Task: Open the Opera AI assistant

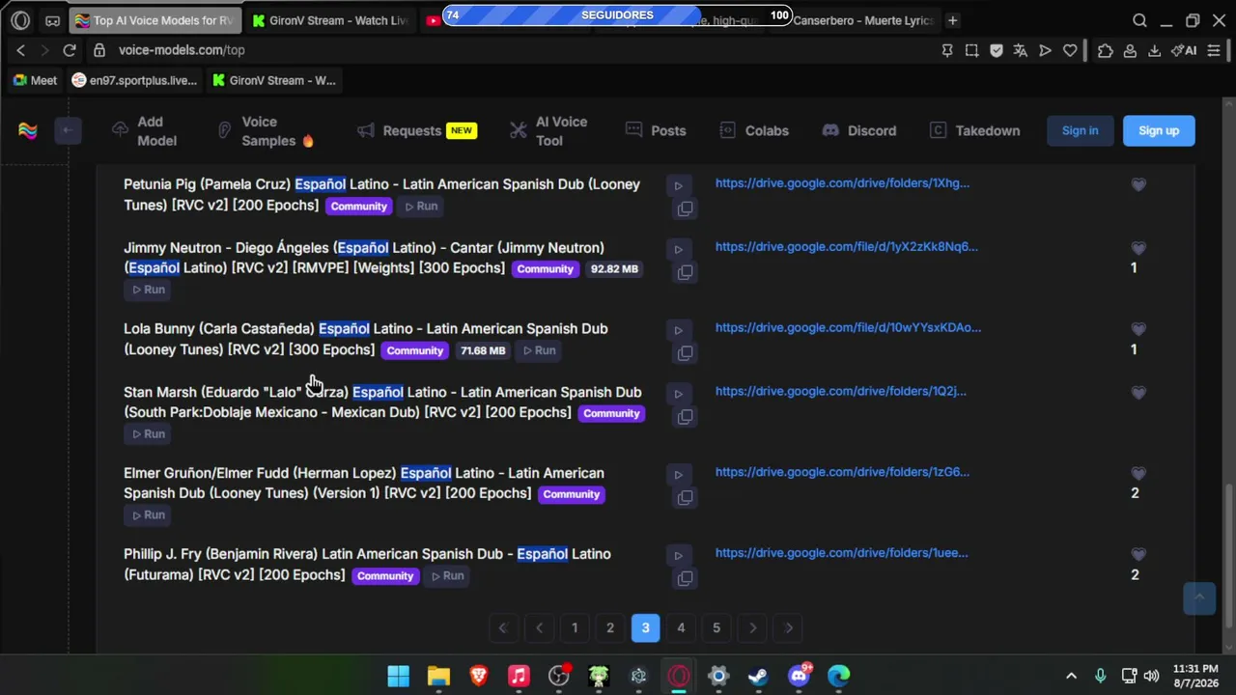Action: click(1184, 50)
